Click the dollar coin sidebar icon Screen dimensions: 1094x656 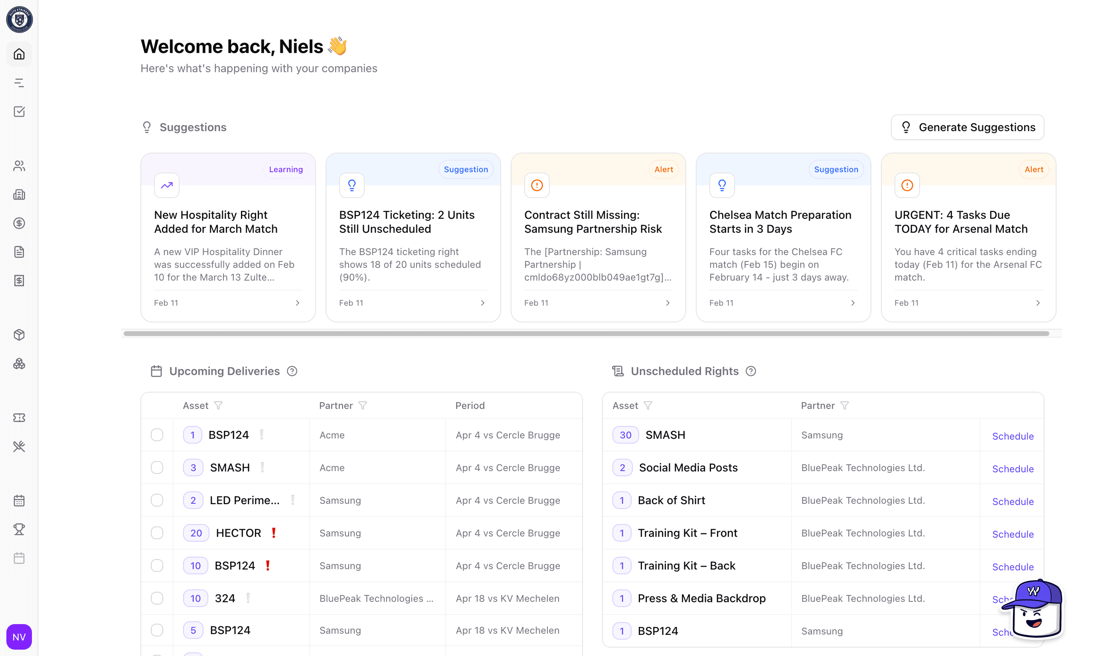pos(19,223)
